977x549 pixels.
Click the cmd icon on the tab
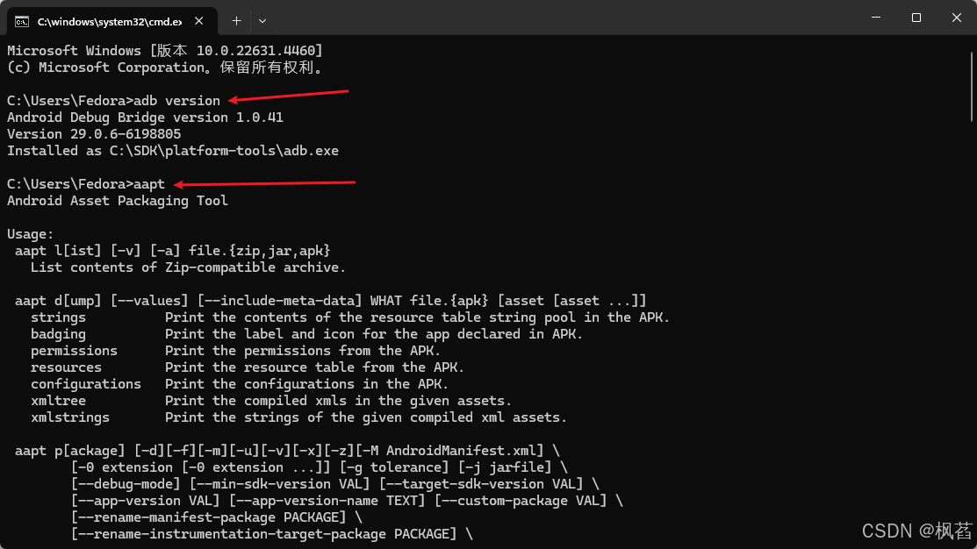22,22
